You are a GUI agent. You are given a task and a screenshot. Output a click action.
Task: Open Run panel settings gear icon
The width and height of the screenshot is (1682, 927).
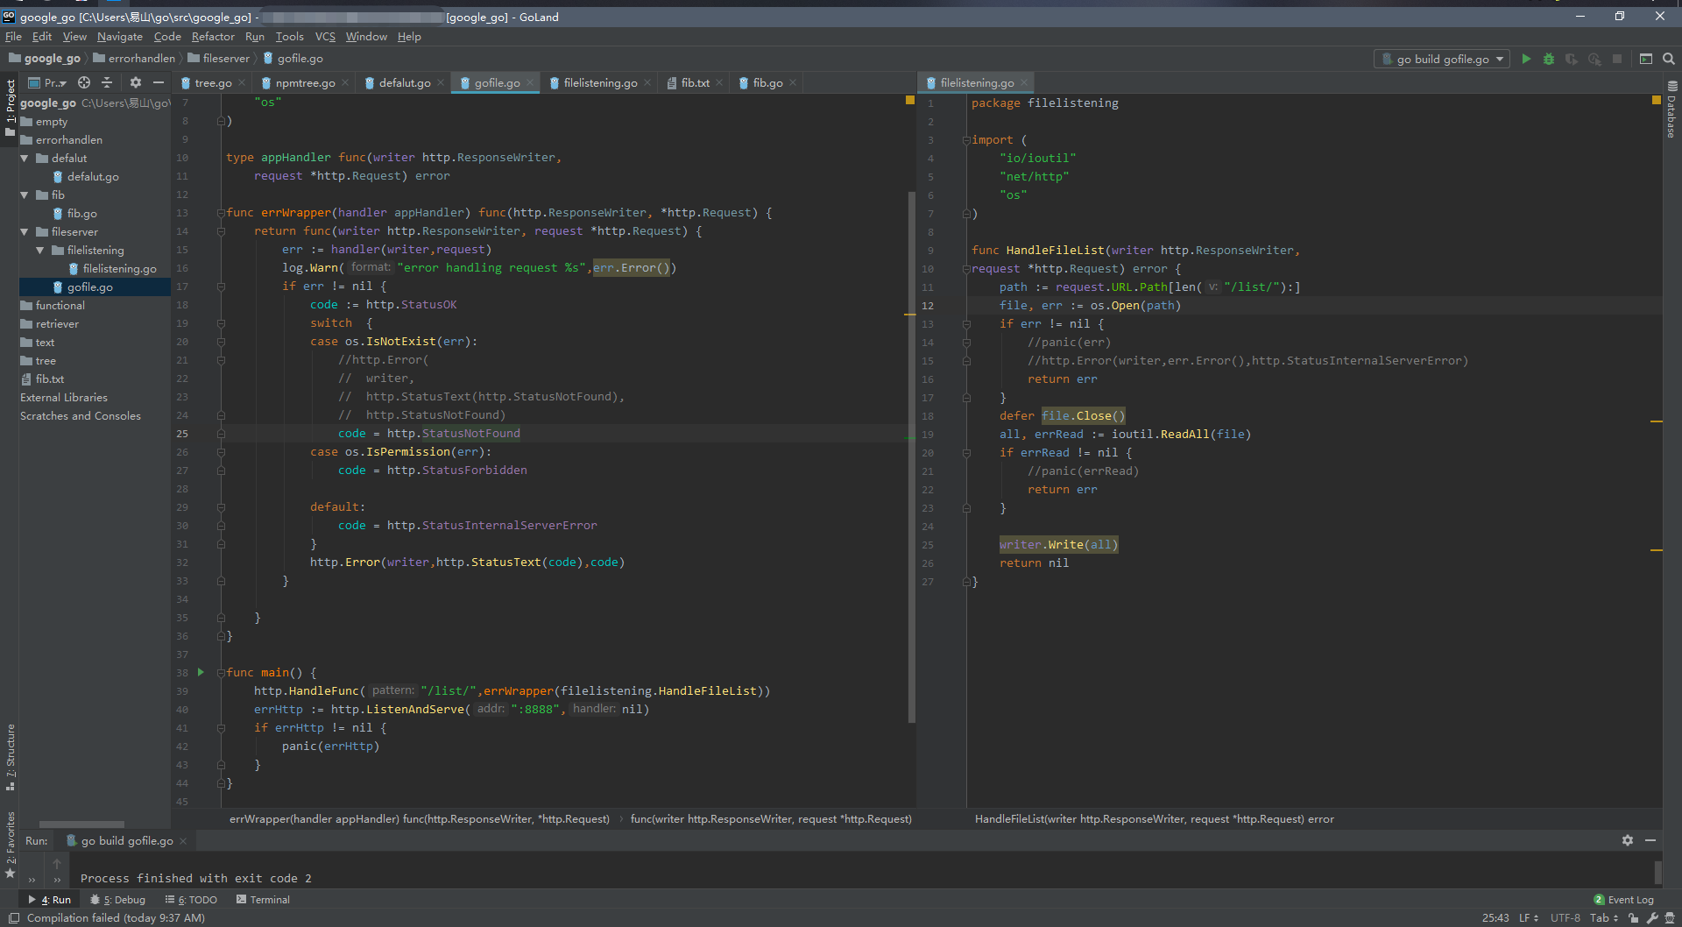click(x=1627, y=840)
